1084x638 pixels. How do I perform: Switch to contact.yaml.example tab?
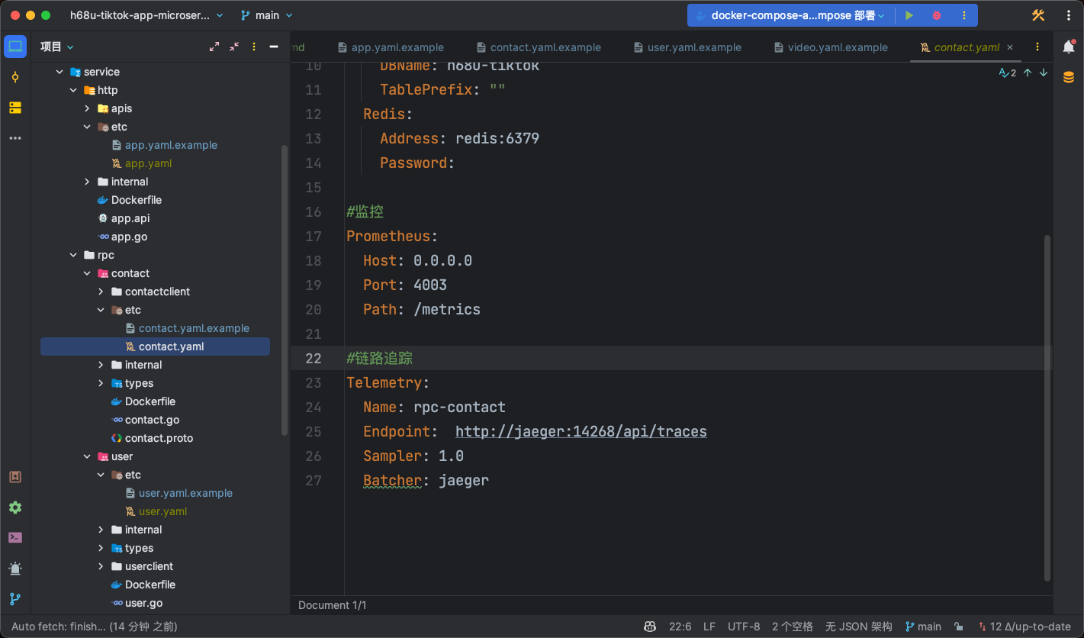pyautogui.click(x=539, y=47)
